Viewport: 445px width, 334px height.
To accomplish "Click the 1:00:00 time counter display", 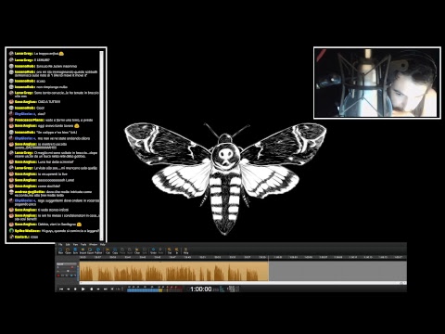I will tap(201, 289).
